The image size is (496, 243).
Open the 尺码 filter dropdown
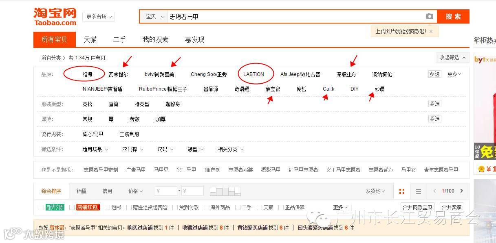click(165, 150)
